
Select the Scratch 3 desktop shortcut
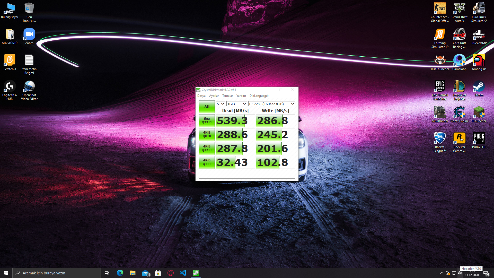(10, 63)
